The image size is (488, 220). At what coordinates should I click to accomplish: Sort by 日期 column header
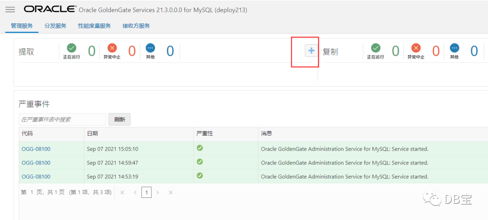[93, 133]
